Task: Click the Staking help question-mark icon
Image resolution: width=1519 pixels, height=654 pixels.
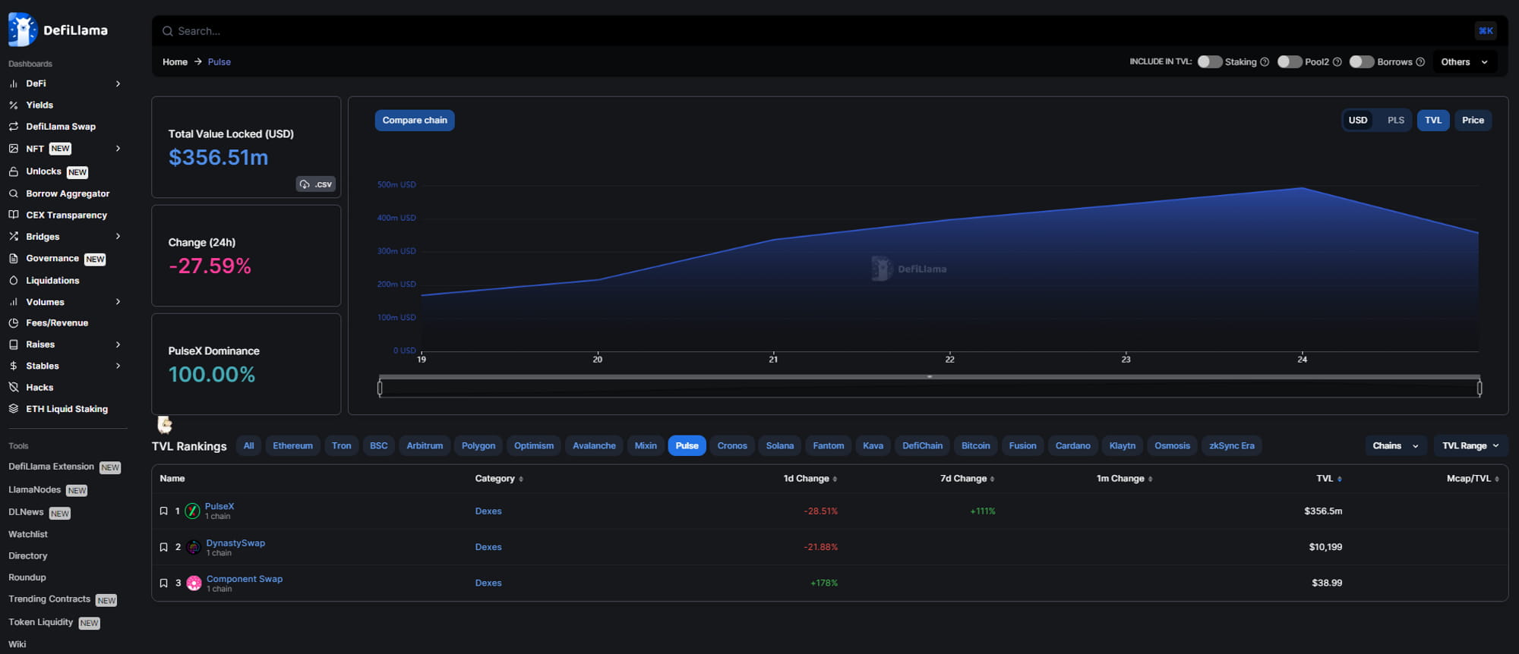Action: (x=1265, y=62)
